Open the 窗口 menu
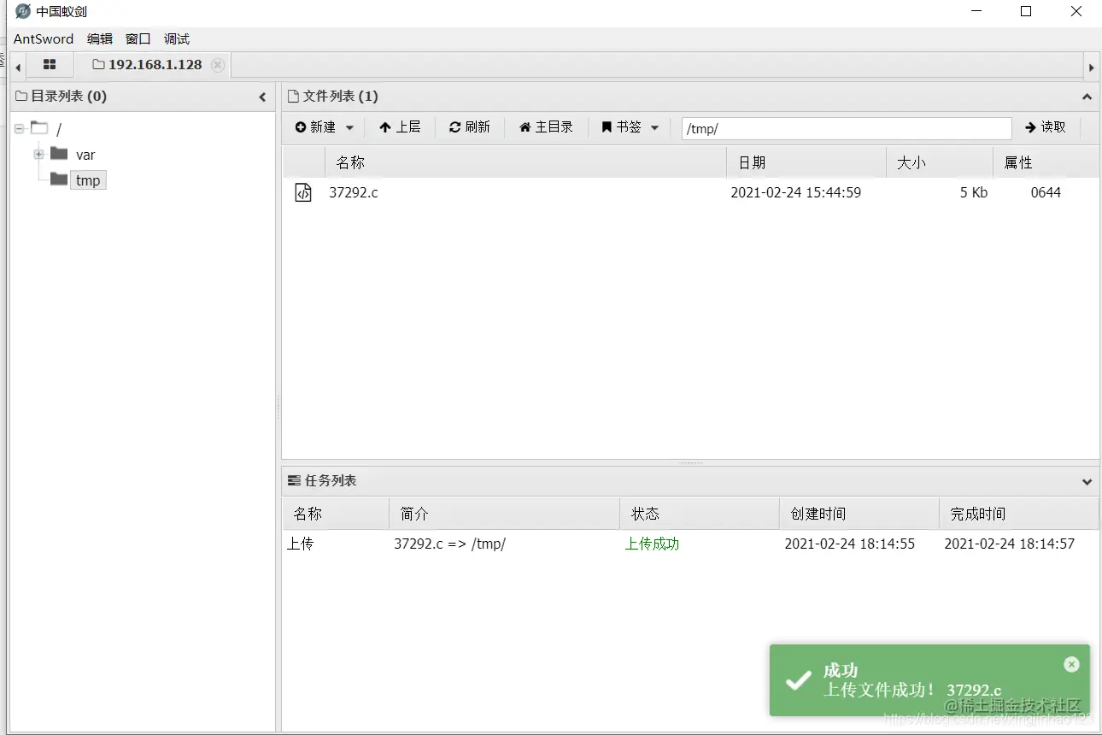Viewport: 1102px width, 735px height. pos(138,38)
